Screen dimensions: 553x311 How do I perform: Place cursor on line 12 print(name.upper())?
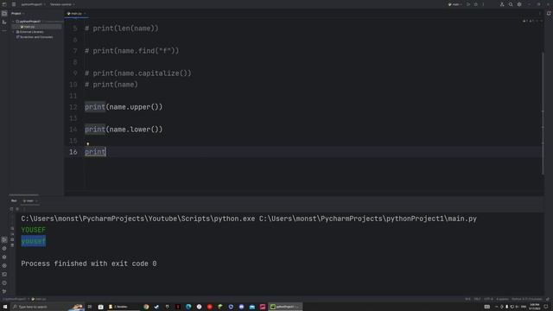point(124,107)
